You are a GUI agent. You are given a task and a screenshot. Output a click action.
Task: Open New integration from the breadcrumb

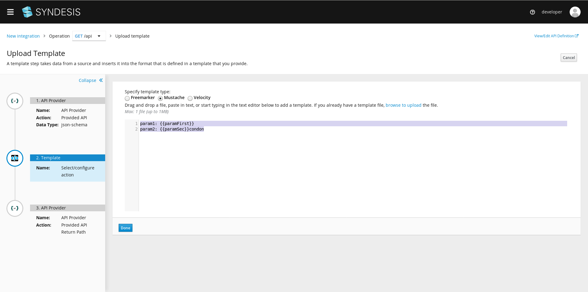click(x=23, y=36)
